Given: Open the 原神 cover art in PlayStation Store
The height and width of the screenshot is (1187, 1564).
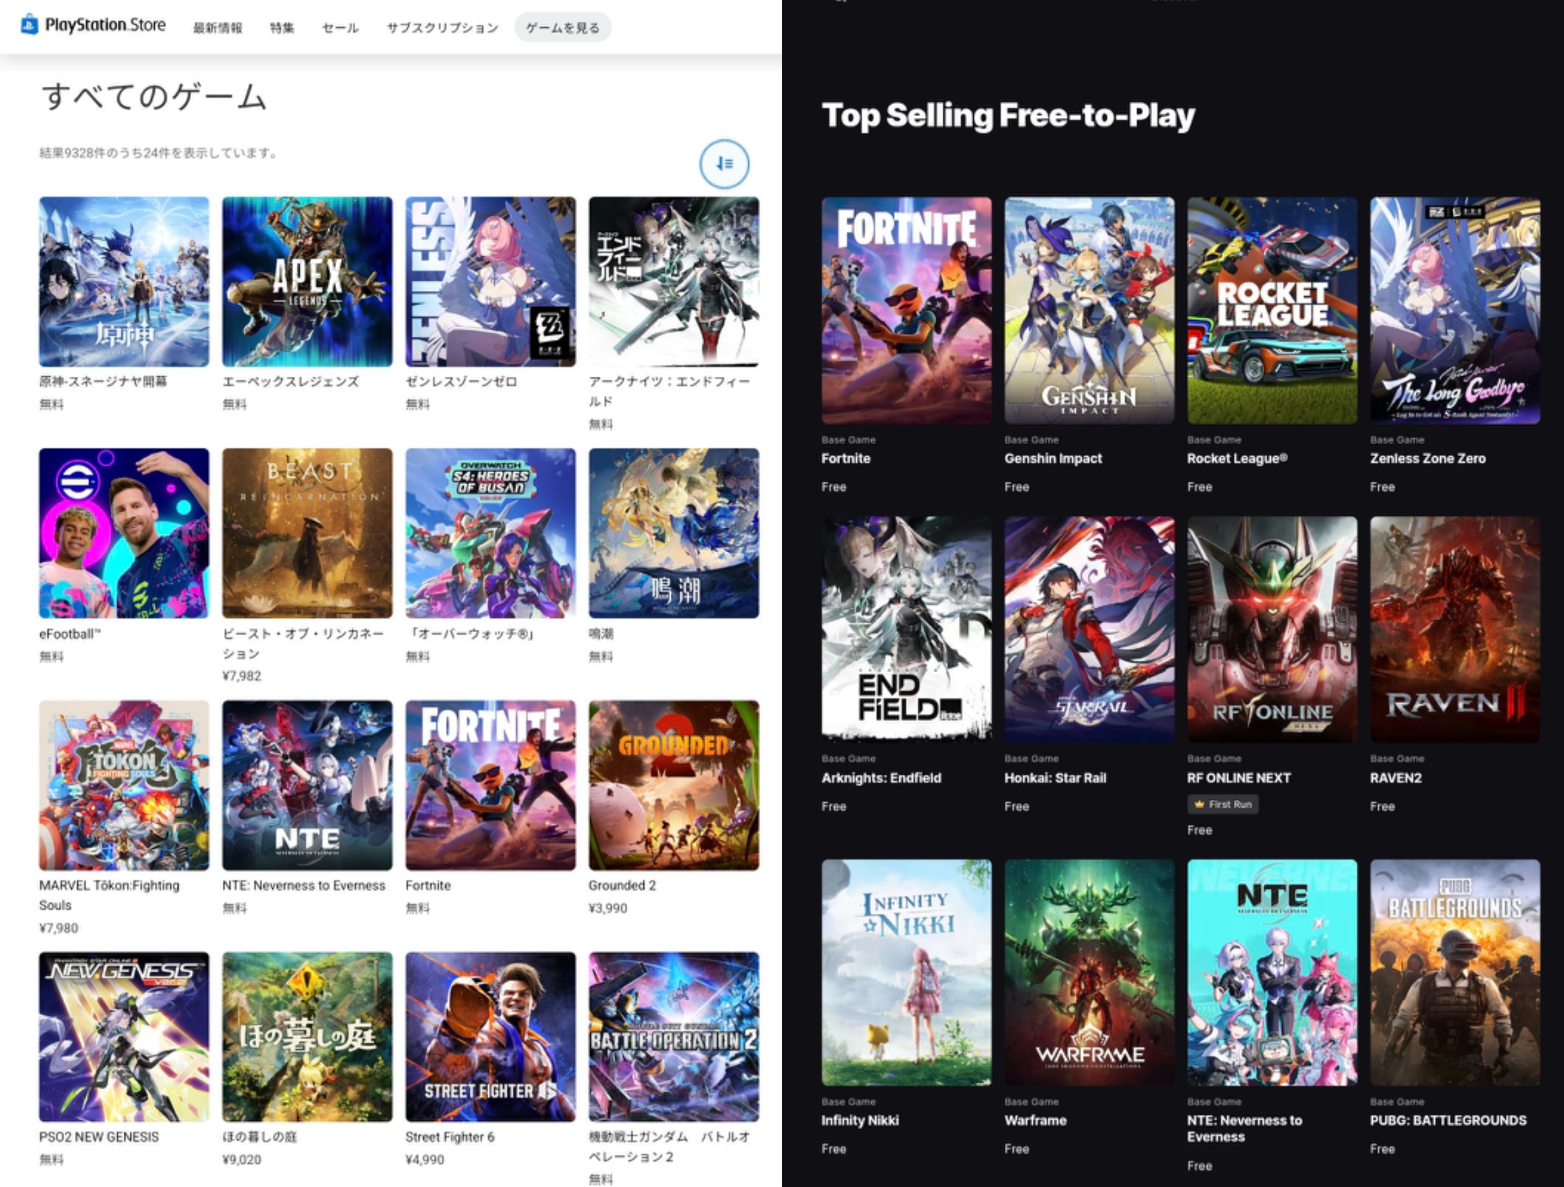Looking at the screenshot, I should [x=124, y=281].
